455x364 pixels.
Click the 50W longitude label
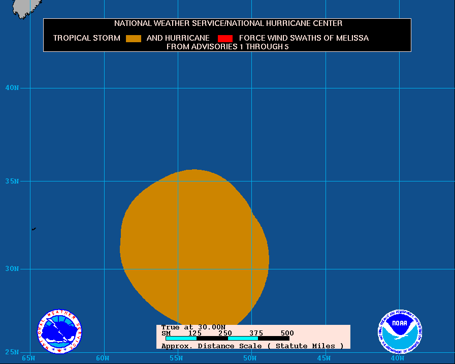(250, 358)
